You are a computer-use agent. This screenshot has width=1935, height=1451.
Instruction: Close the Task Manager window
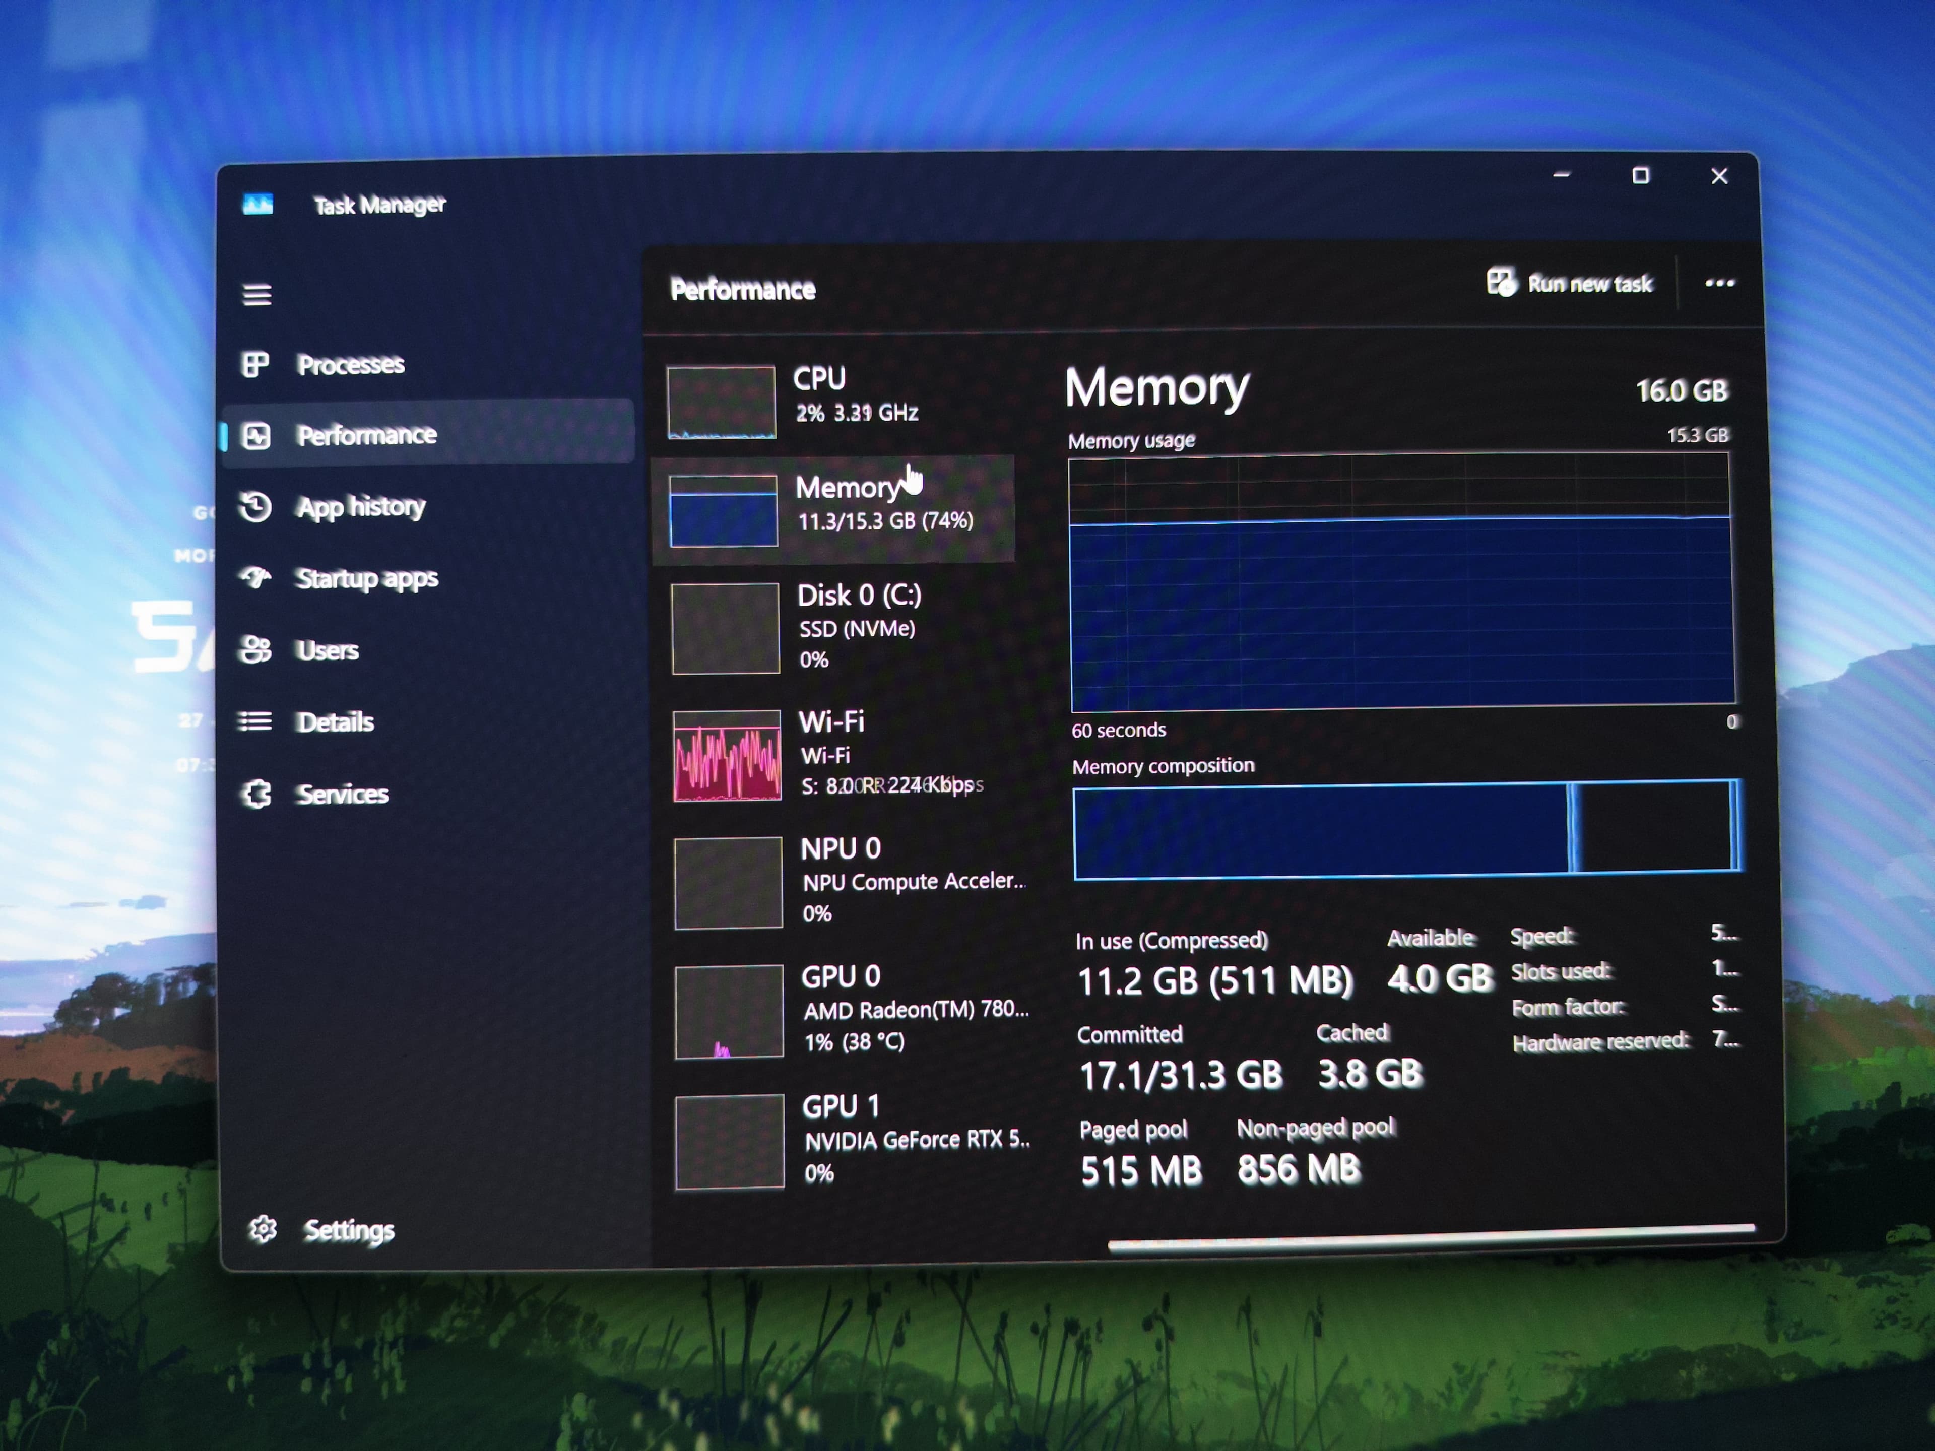[1719, 177]
